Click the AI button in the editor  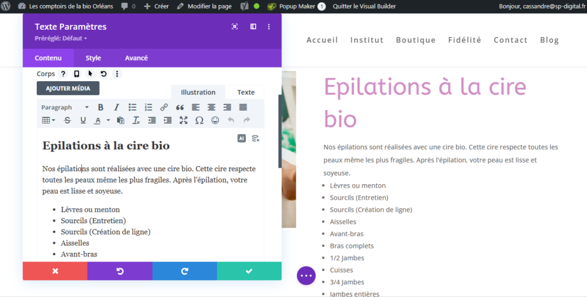(241, 138)
